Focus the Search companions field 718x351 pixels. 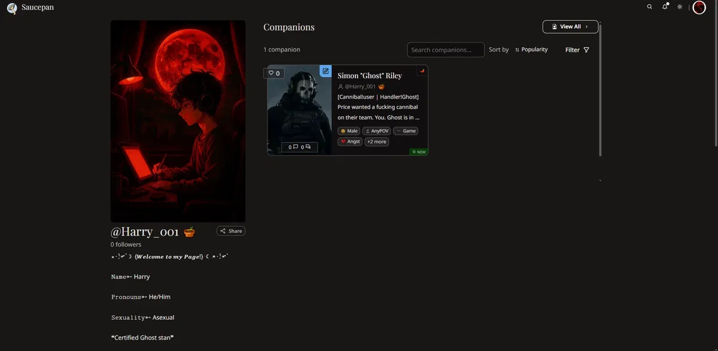click(446, 50)
